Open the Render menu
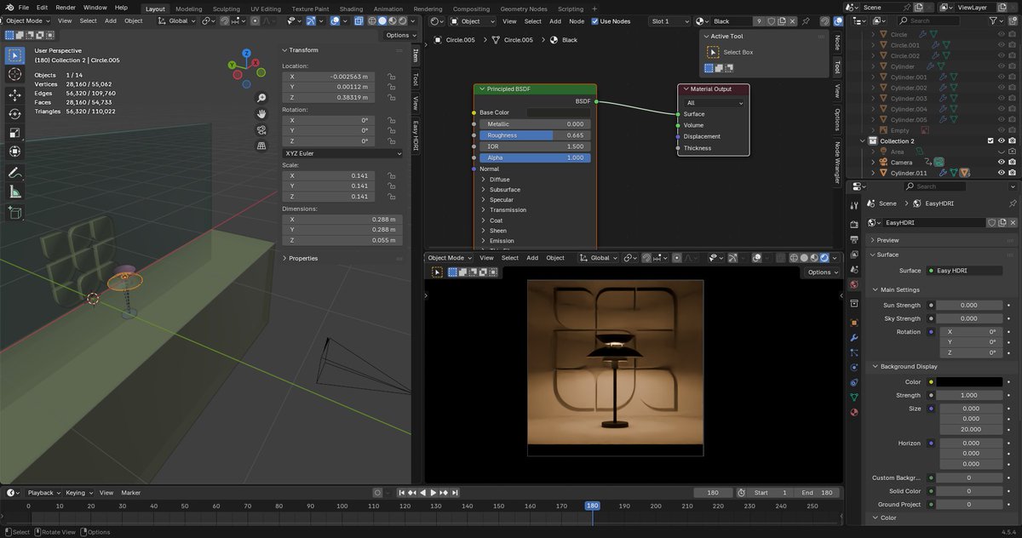The width and height of the screenshot is (1022, 538). pos(66,7)
